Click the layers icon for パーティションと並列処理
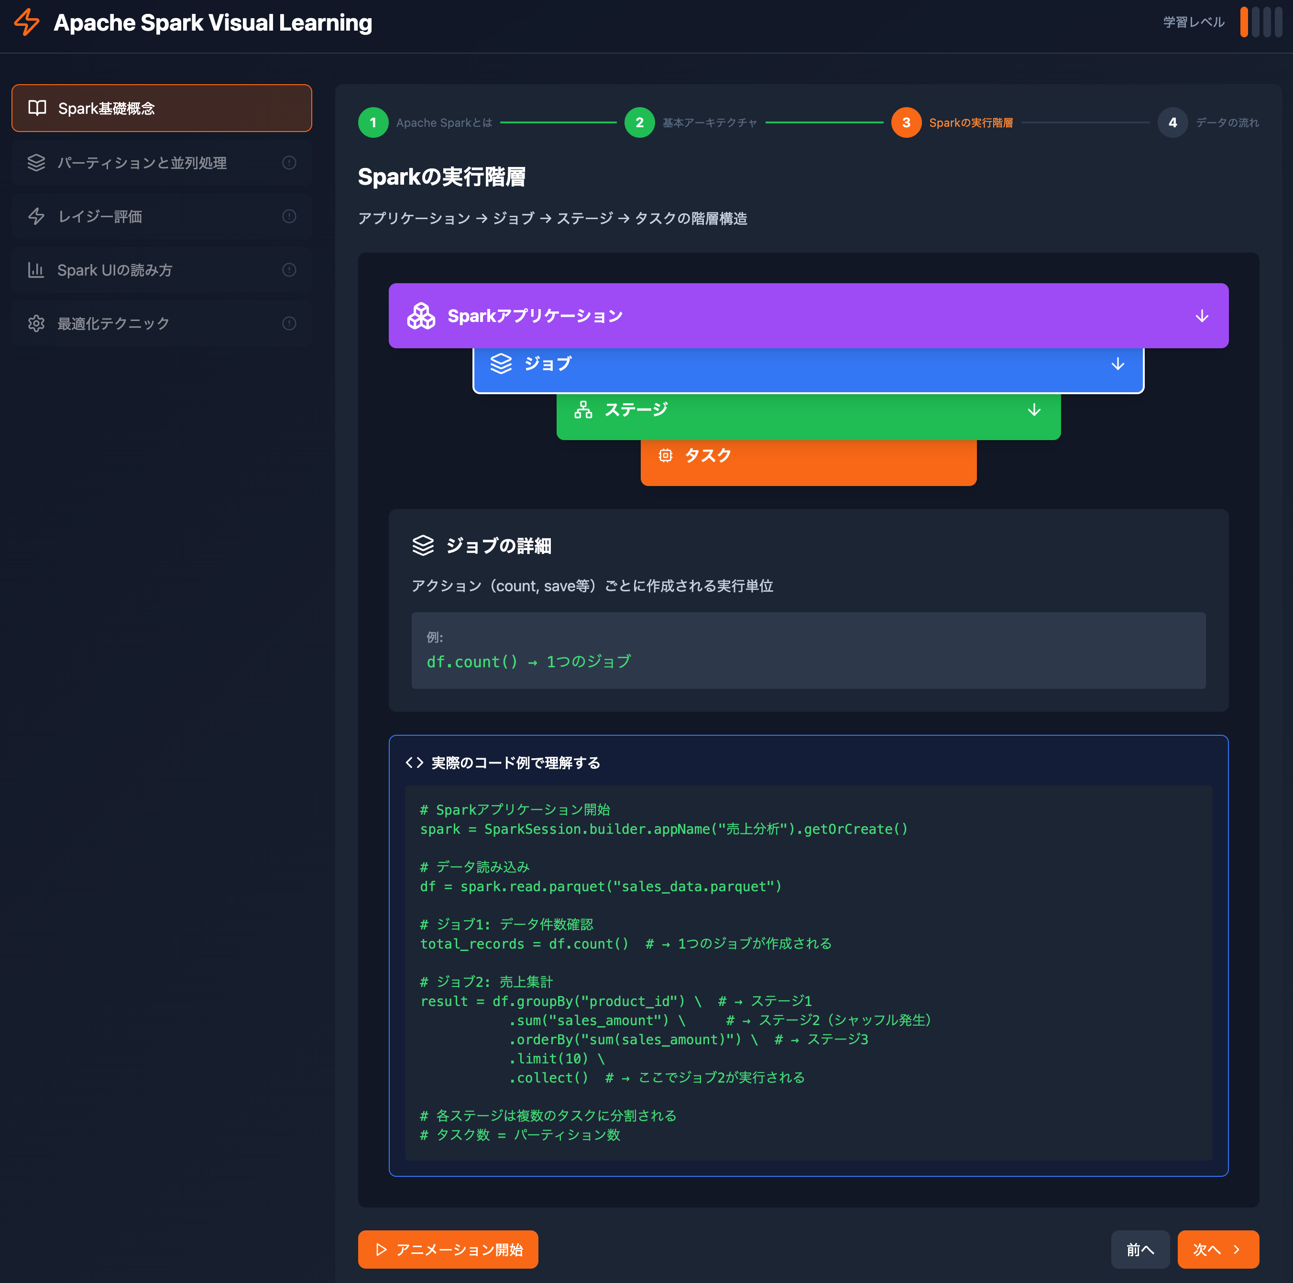This screenshot has width=1293, height=1283. point(36,163)
